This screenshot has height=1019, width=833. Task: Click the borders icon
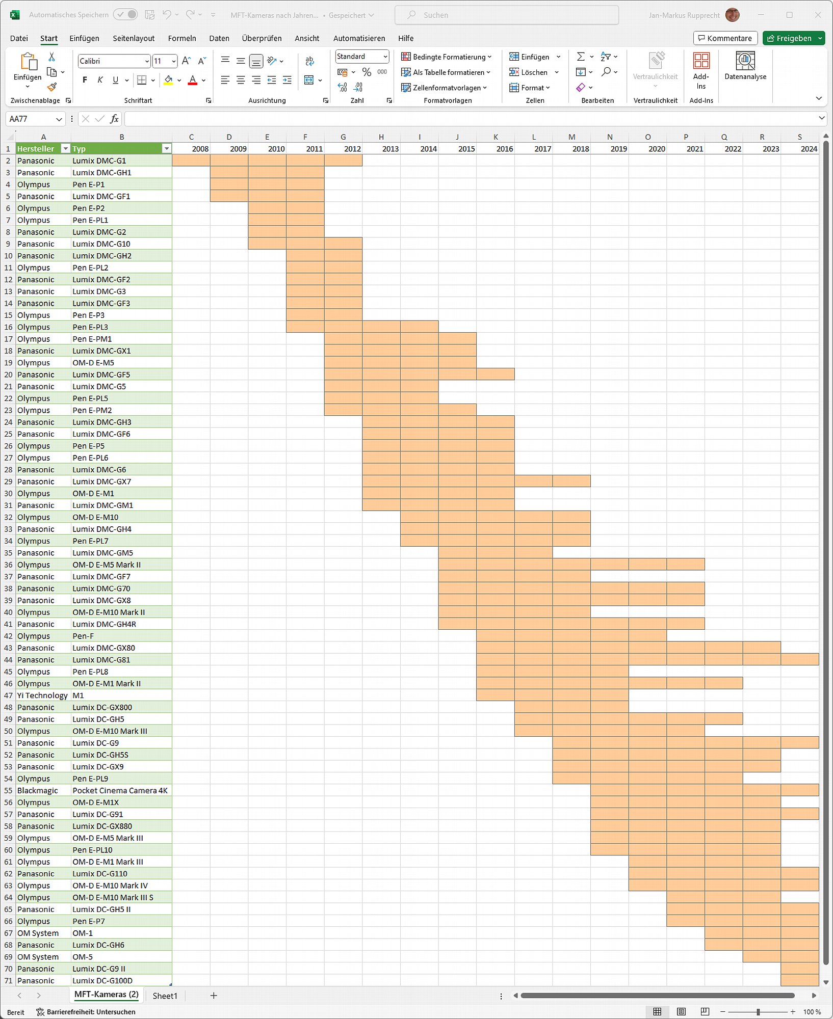point(142,80)
